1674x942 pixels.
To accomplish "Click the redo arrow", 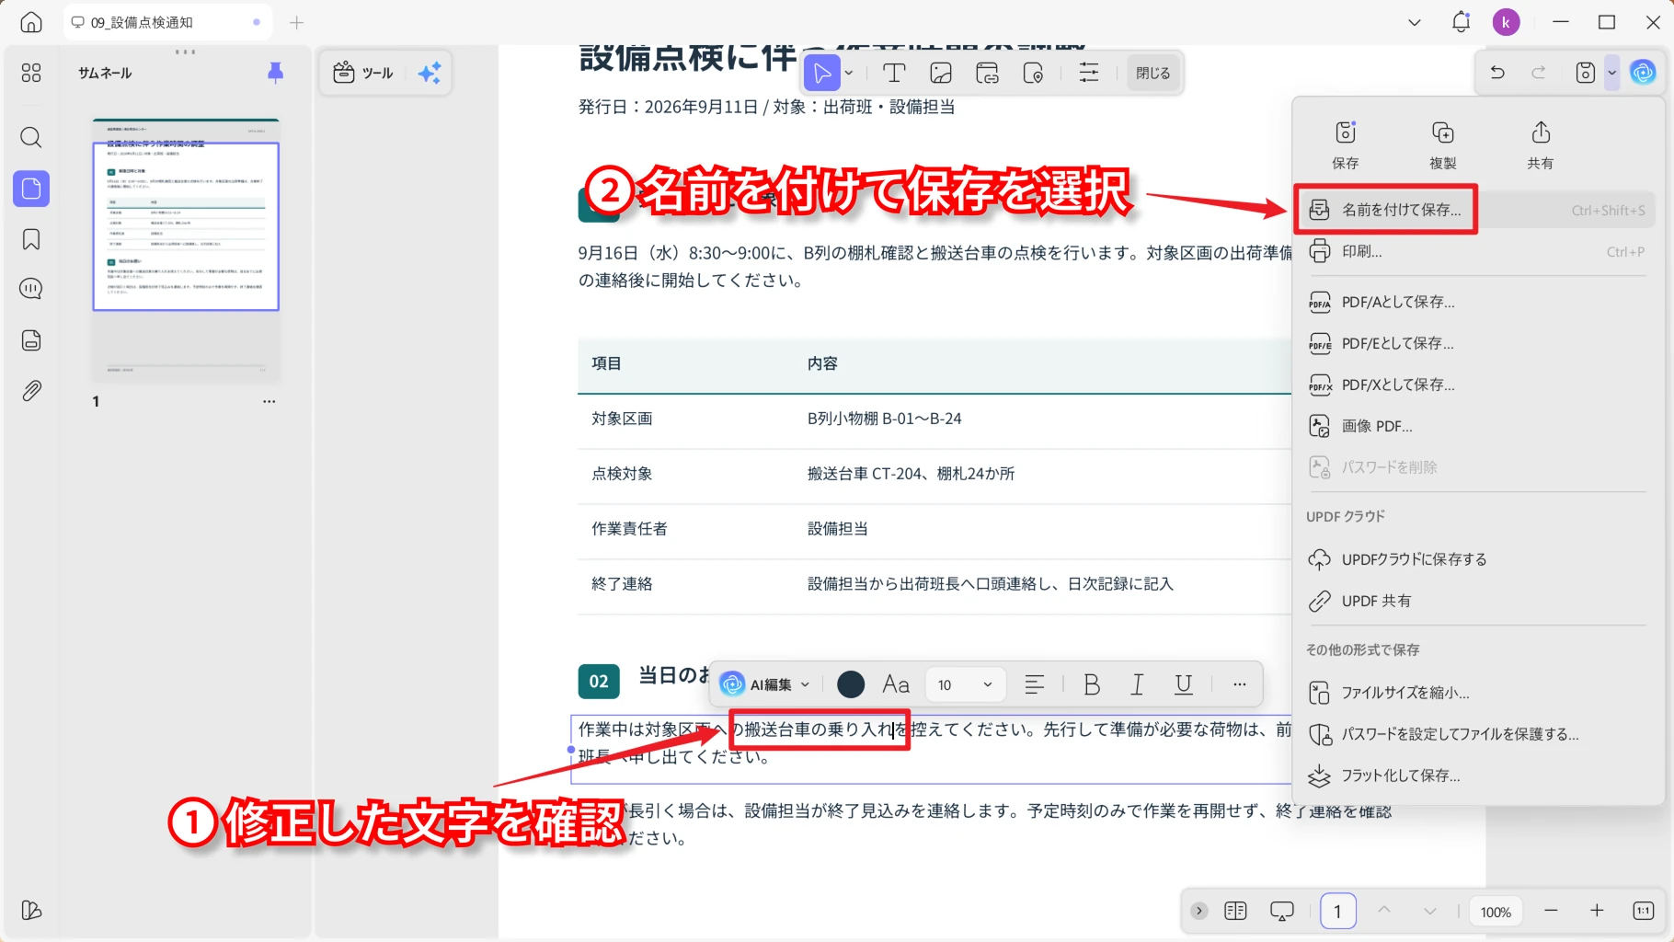I will click(x=1539, y=72).
